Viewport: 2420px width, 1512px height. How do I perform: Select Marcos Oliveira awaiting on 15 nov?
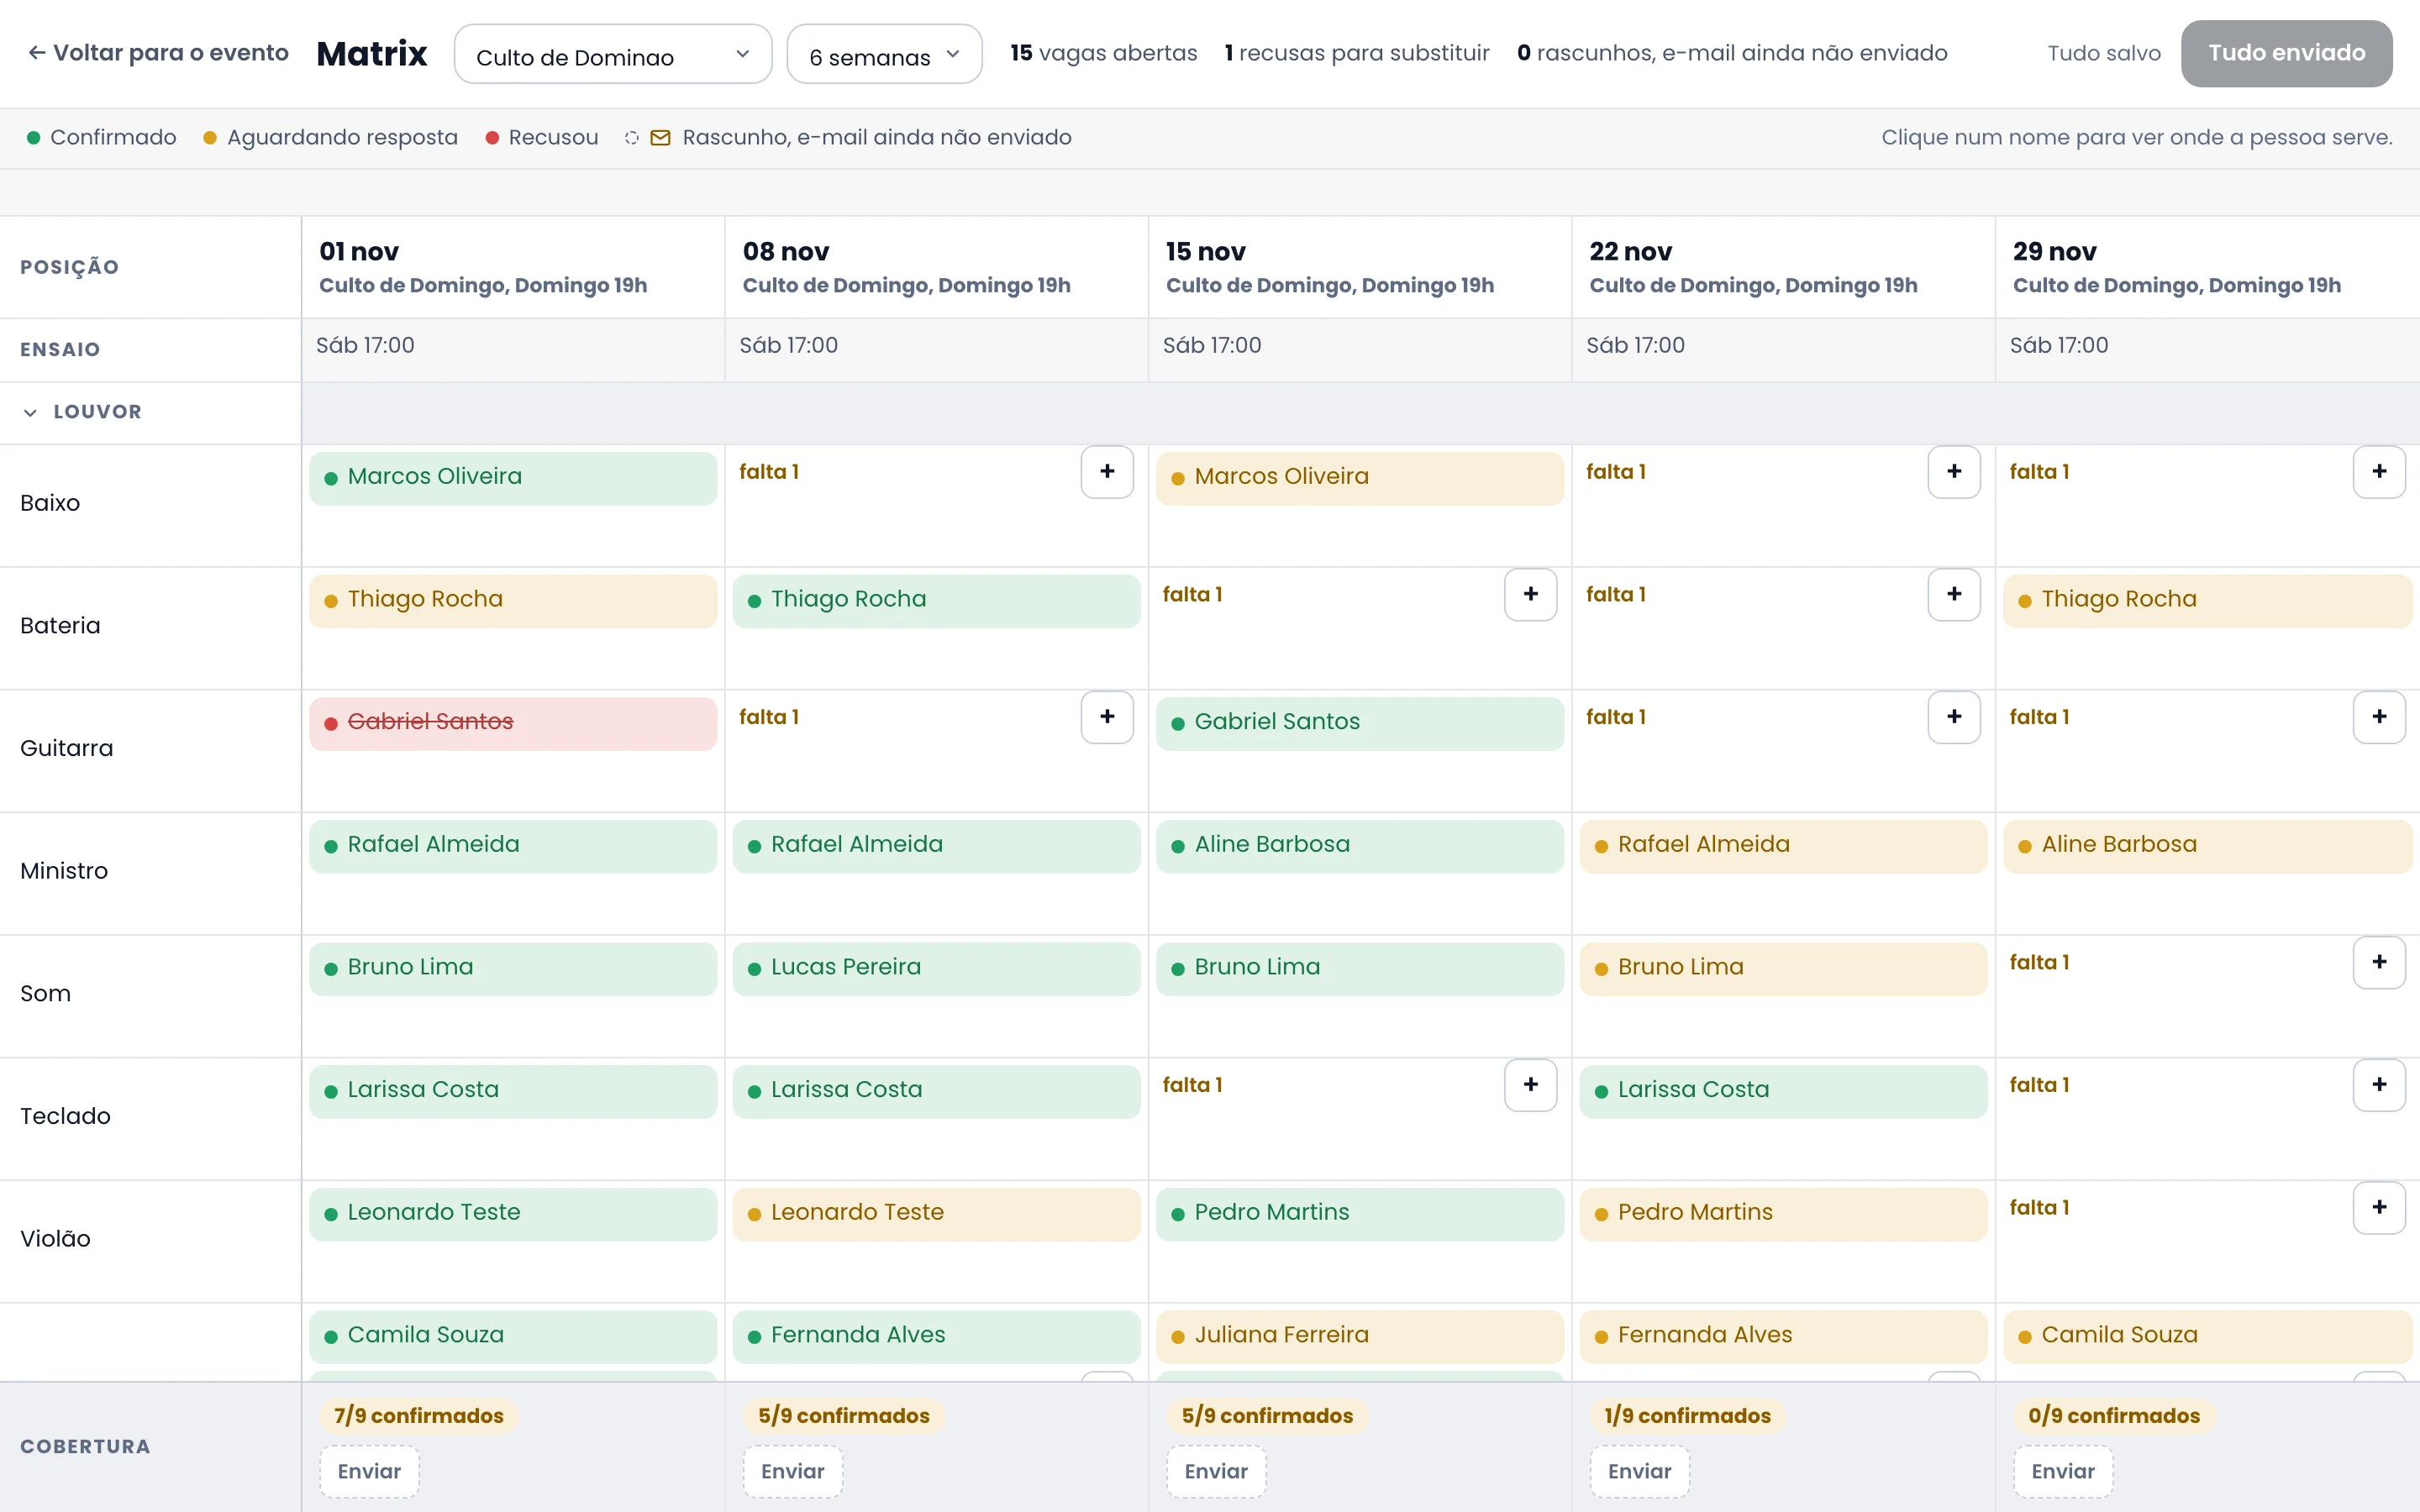pos(1359,477)
